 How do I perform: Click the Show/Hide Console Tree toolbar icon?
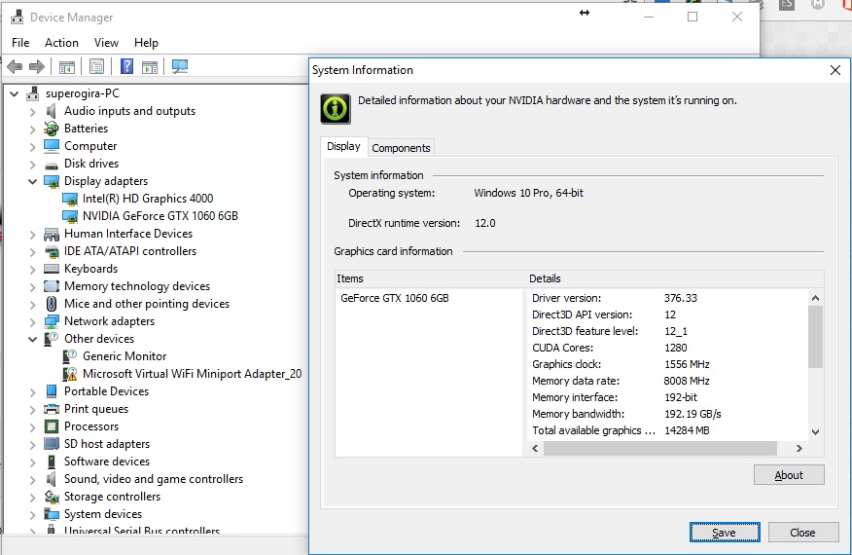pos(67,67)
